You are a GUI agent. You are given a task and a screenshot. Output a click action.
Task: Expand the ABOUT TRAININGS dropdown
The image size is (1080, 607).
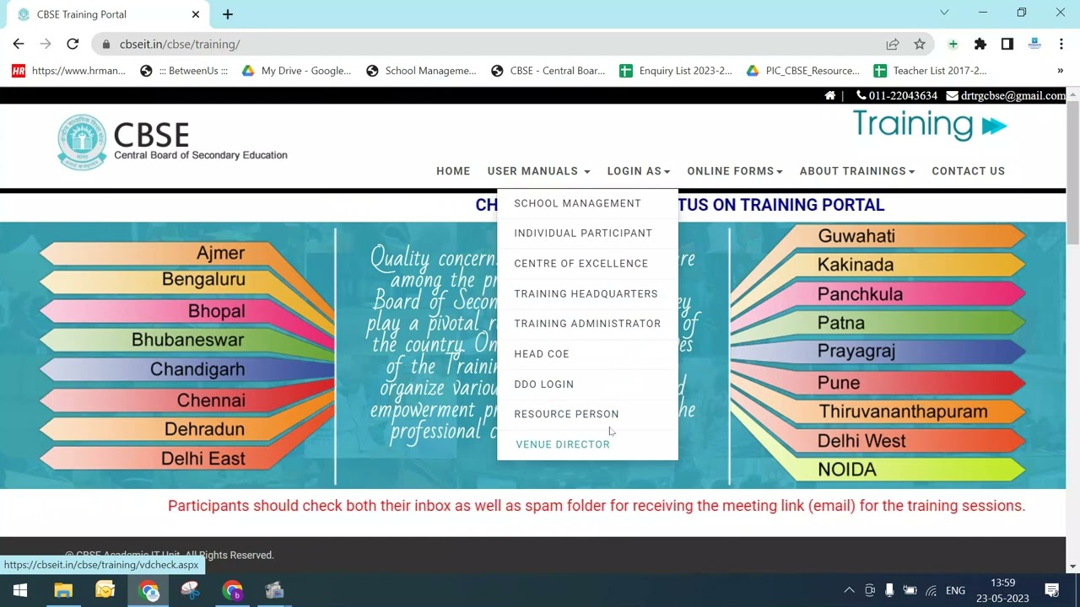857,171
